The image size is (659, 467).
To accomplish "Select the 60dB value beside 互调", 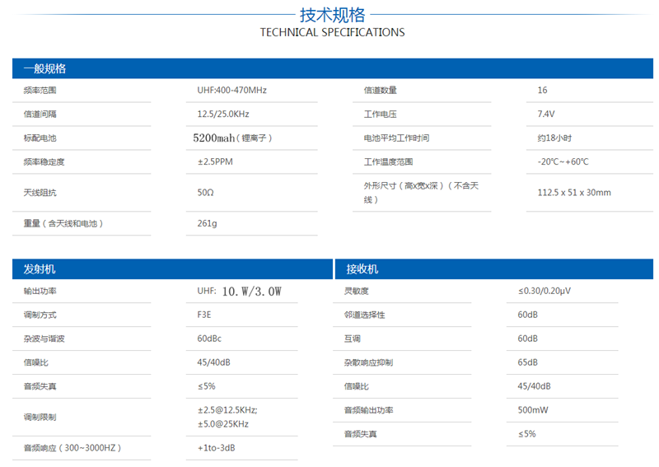I will click(x=527, y=339).
